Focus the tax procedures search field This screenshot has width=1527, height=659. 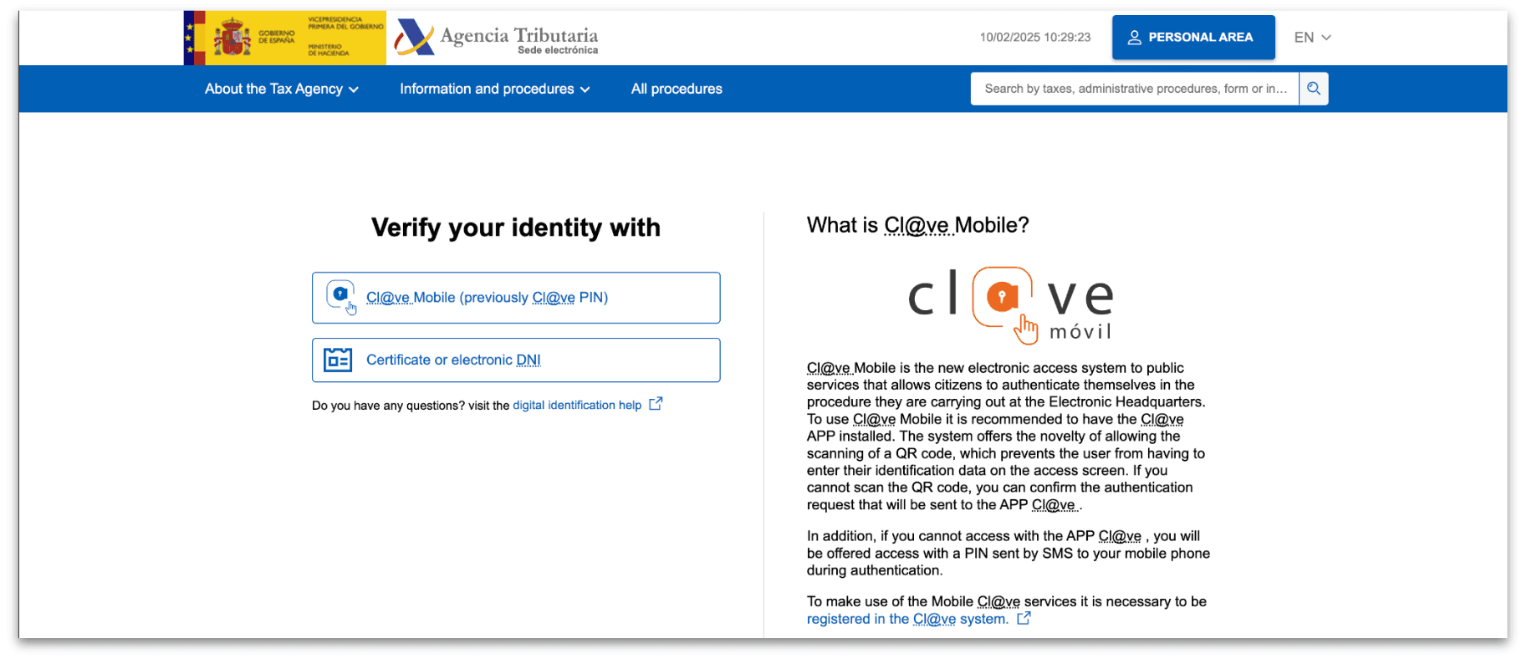(x=1134, y=89)
